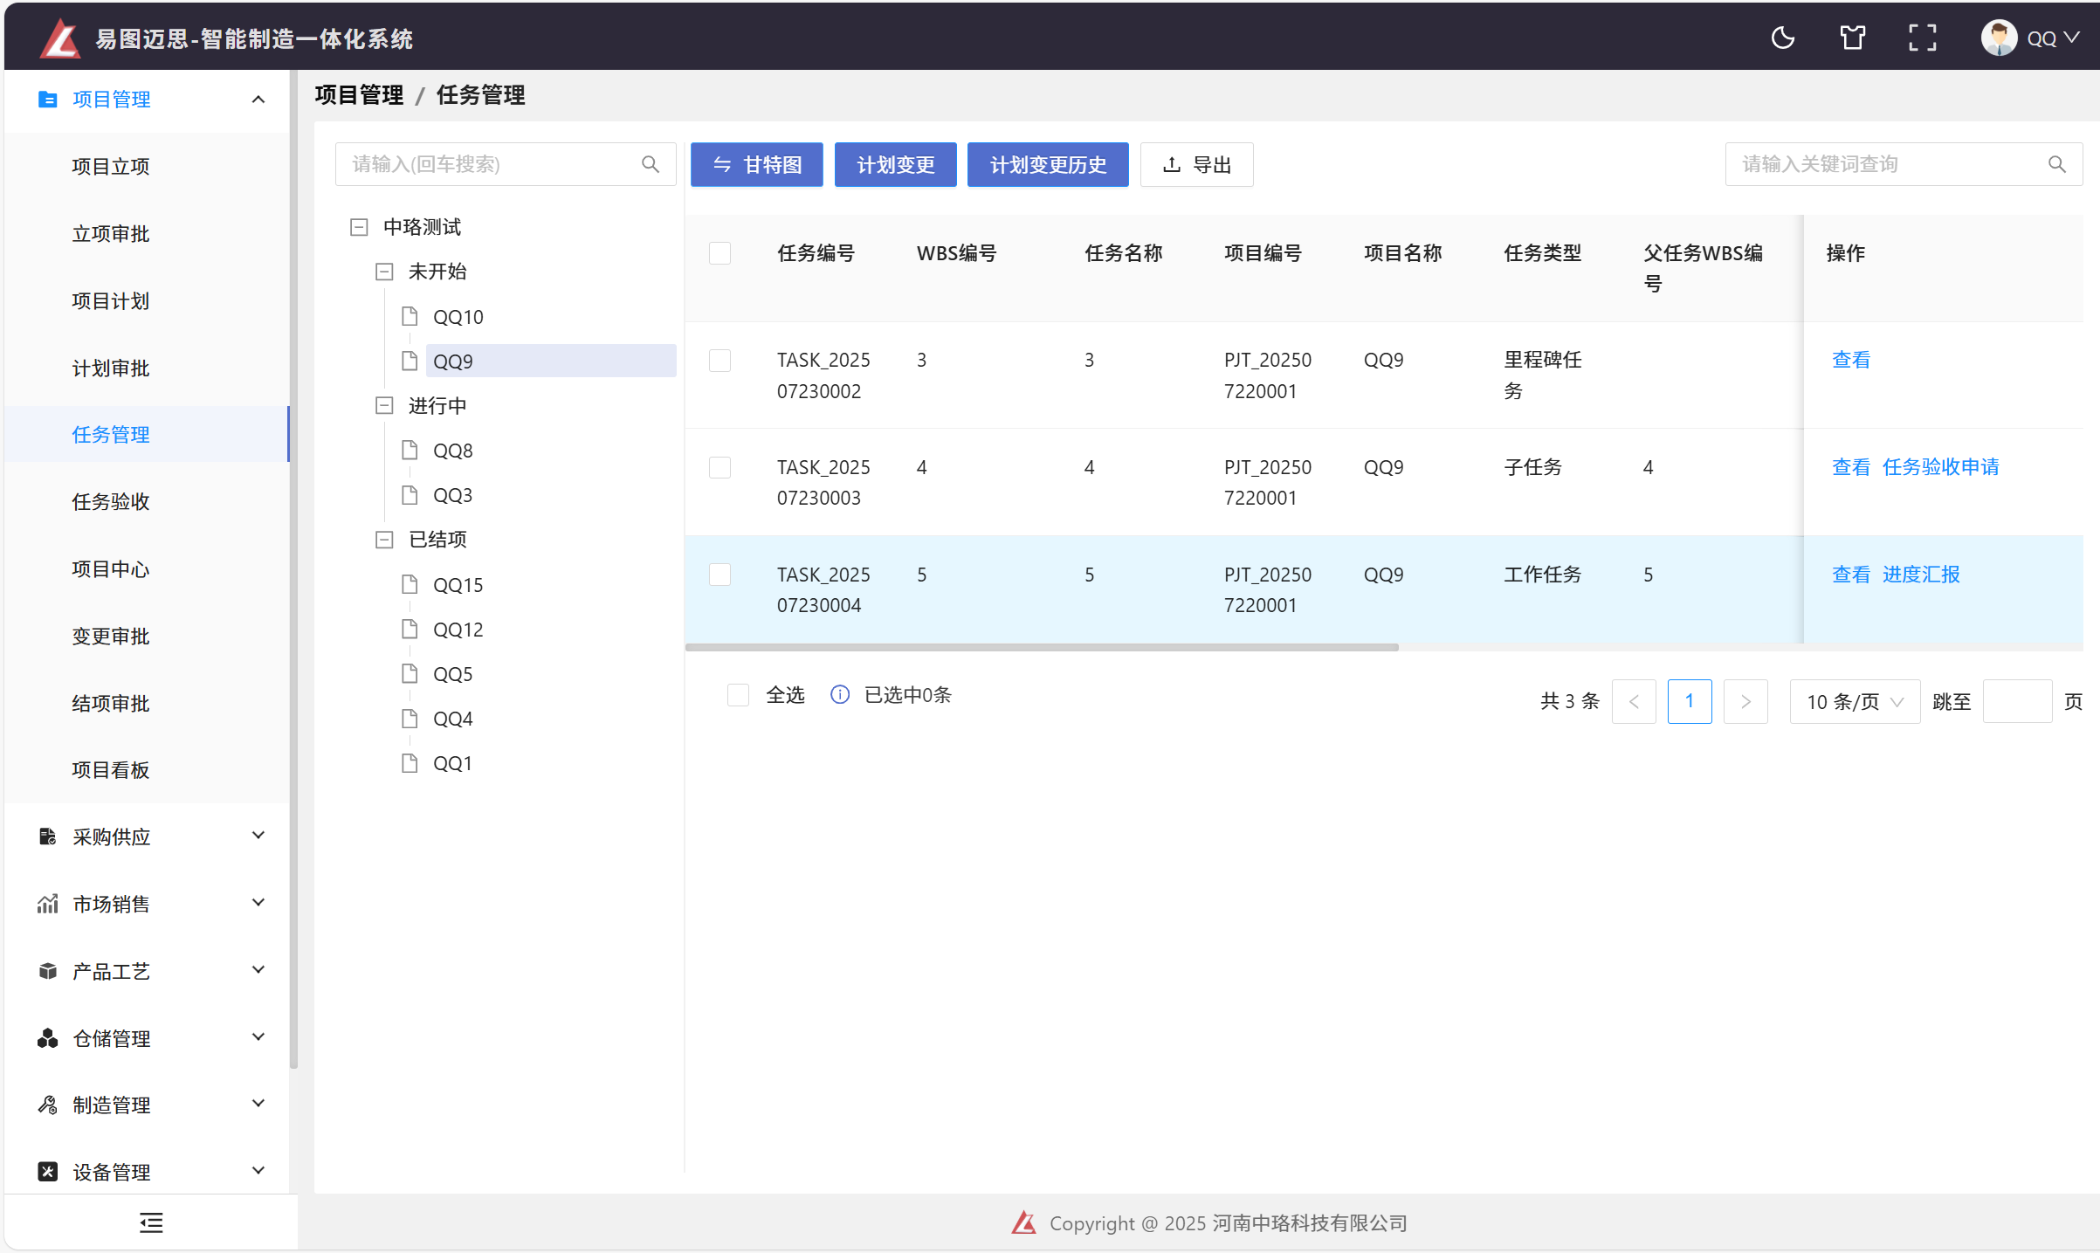Click the horizontal table scrollbar

1042,647
